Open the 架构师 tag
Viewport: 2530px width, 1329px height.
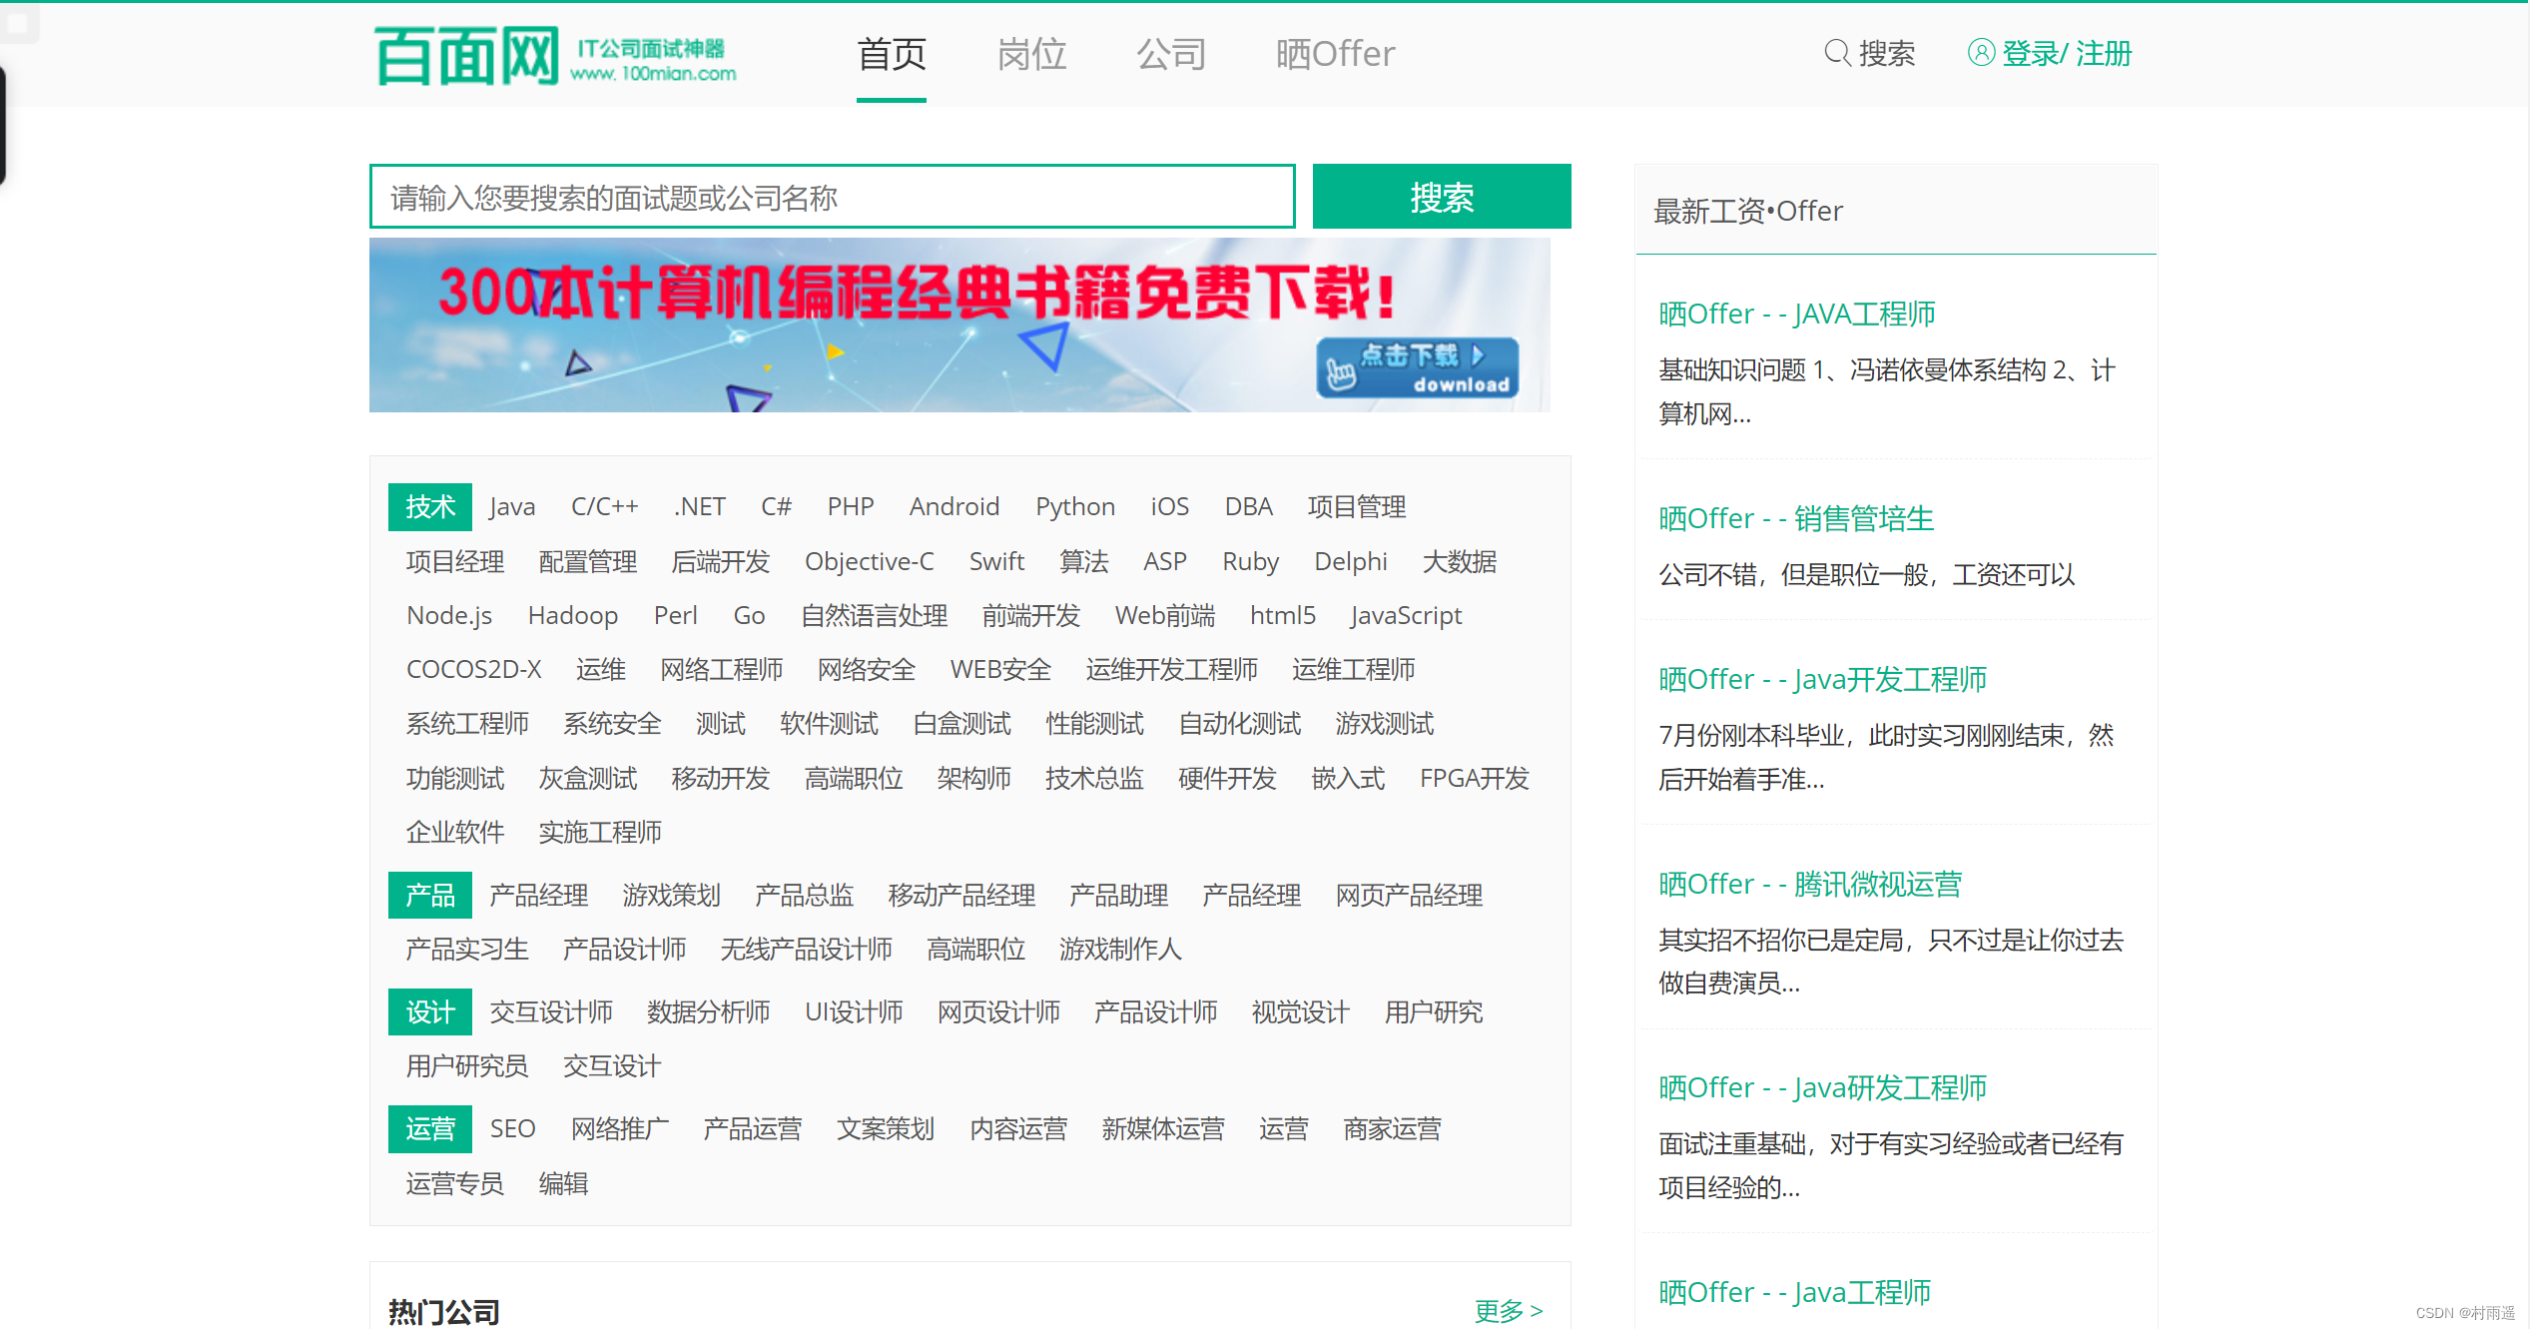coord(974,779)
